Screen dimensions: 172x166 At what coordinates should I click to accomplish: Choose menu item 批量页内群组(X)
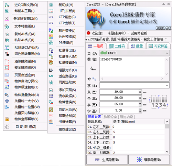pyautogui.click(x=26, y=113)
